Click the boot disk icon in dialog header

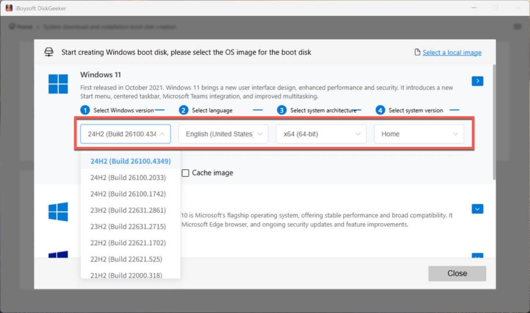click(49, 52)
